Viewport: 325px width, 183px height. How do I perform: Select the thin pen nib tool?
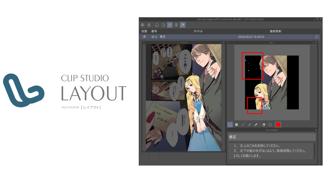pyautogui.click(x=249, y=124)
